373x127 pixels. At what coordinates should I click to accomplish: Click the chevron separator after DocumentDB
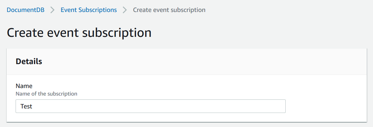tap(53, 10)
